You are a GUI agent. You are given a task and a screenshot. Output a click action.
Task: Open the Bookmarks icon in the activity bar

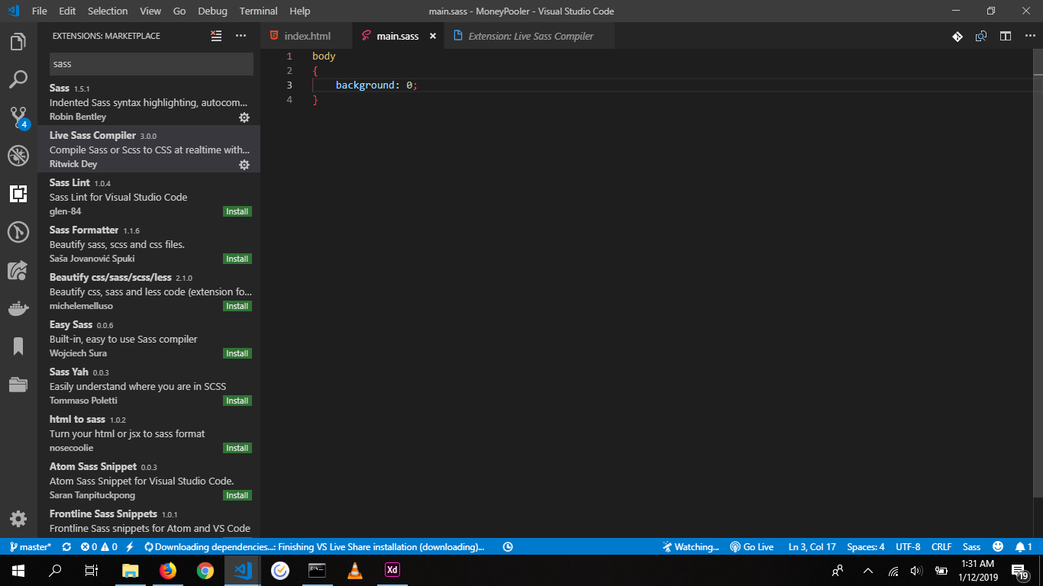[x=18, y=346]
